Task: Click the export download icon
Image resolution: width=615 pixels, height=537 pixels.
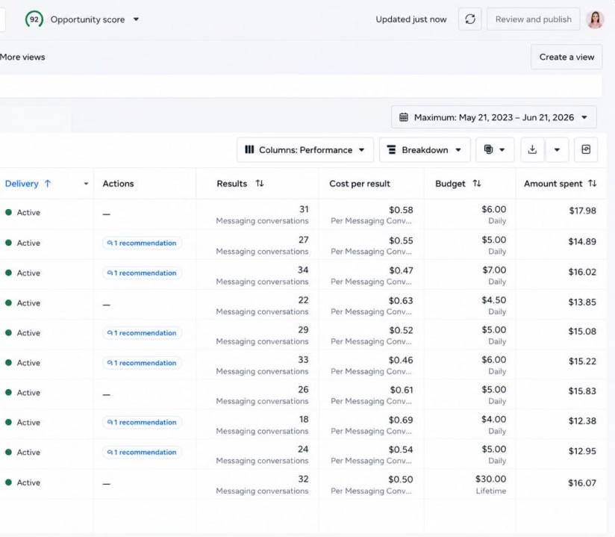Action: [532, 149]
